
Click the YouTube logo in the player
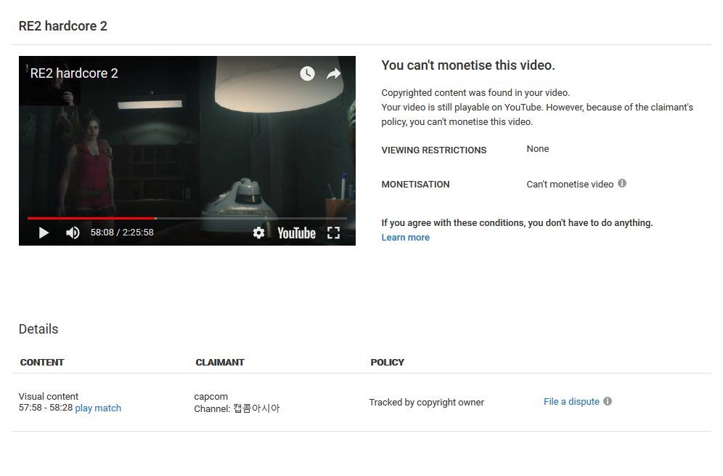(296, 233)
